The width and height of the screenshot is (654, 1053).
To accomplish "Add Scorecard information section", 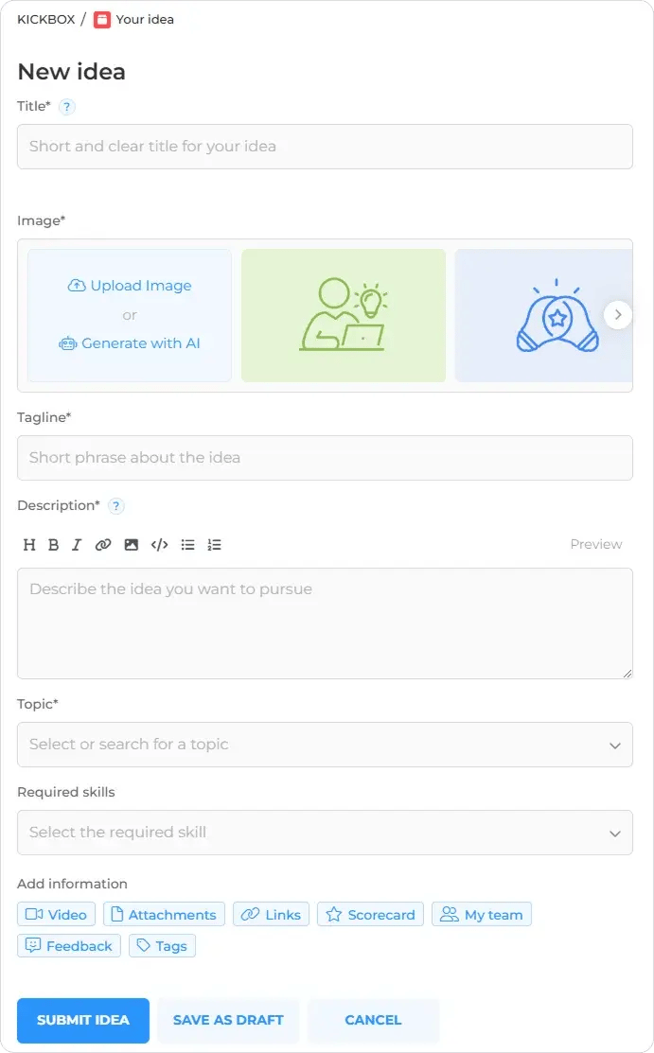I will pos(370,915).
